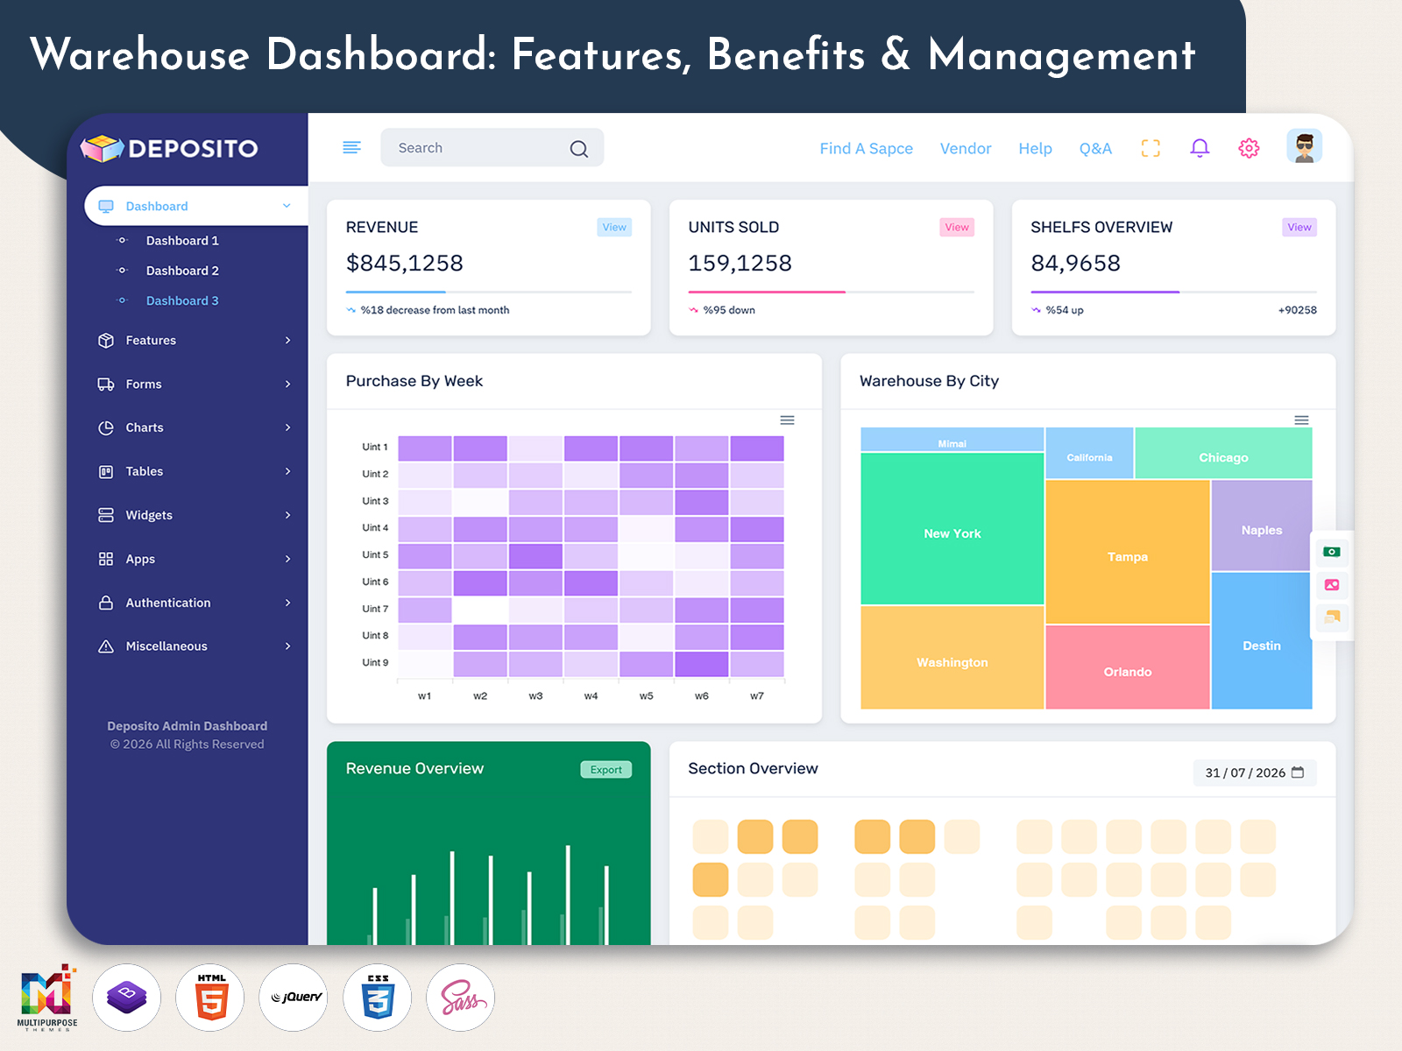1402x1051 pixels.
Task: Click the Deposito logo
Action: [x=170, y=148]
